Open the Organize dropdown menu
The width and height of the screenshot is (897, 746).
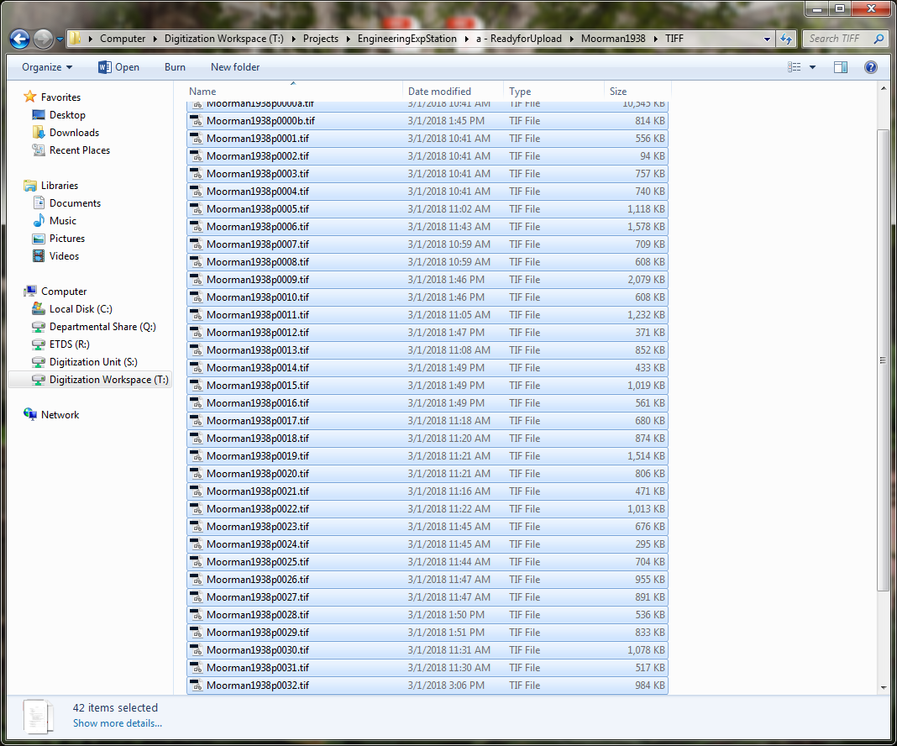[x=47, y=67]
